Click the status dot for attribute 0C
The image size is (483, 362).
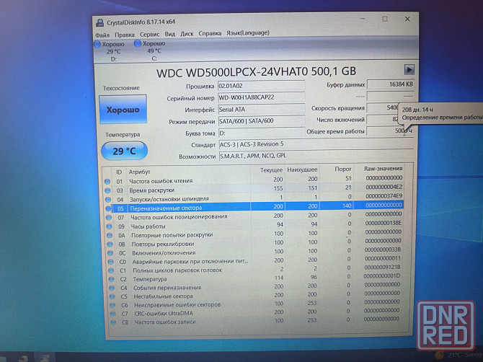coord(110,253)
